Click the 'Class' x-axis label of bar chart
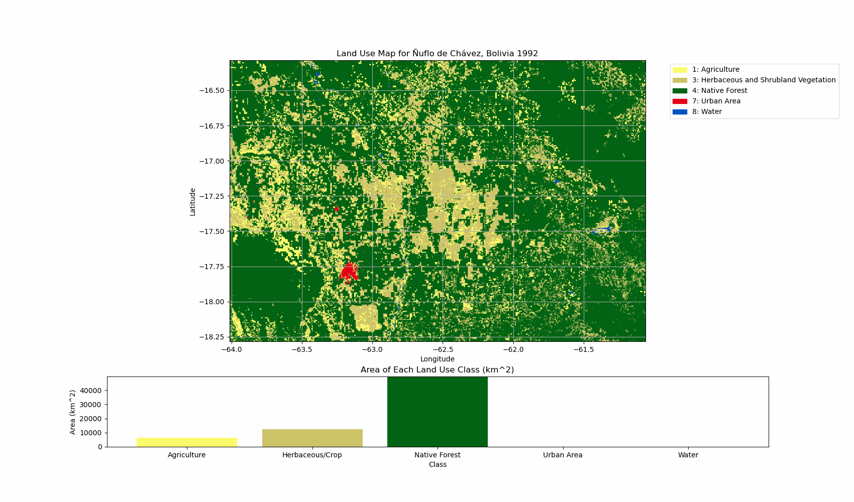 437,465
